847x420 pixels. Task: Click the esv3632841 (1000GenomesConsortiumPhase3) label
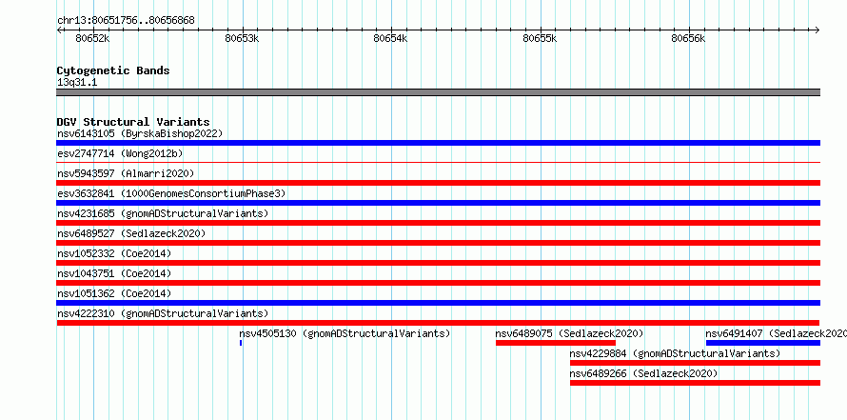pos(171,193)
